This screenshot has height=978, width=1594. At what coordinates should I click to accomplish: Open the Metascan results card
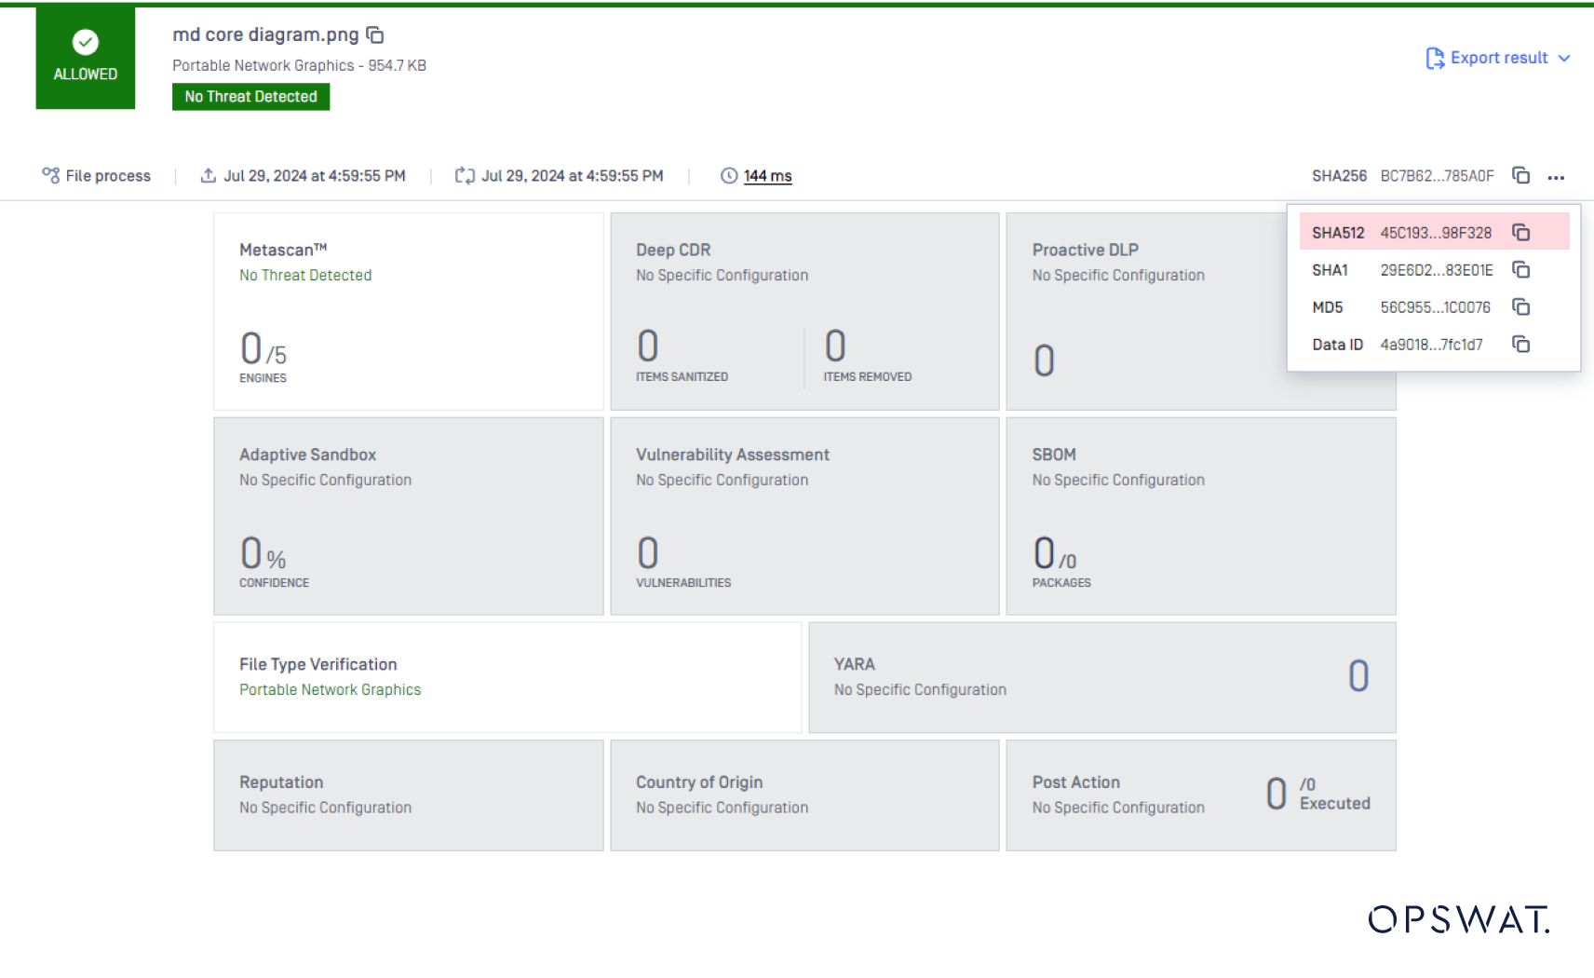point(408,311)
